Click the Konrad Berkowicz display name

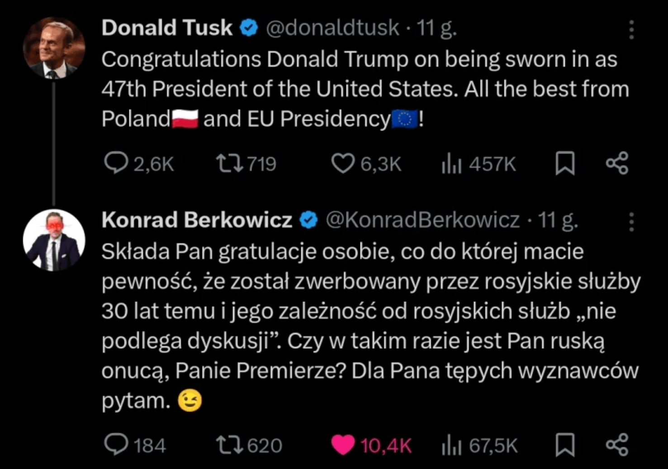pyautogui.click(x=197, y=220)
